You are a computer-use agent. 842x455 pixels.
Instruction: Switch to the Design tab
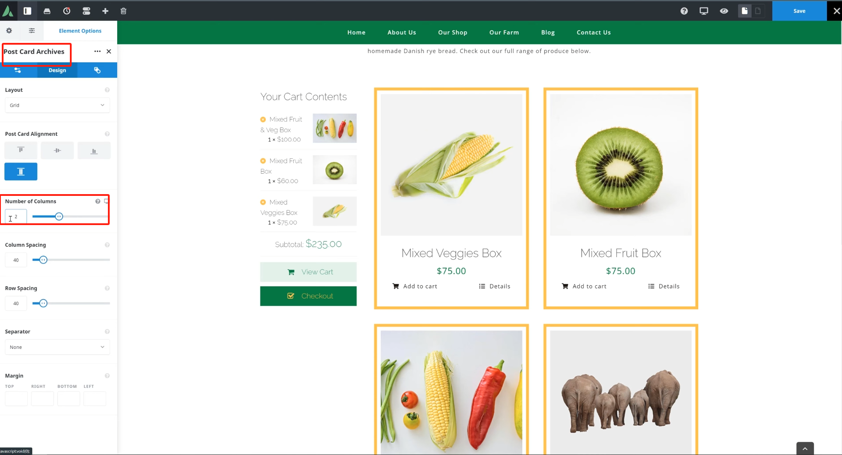(57, 70)
